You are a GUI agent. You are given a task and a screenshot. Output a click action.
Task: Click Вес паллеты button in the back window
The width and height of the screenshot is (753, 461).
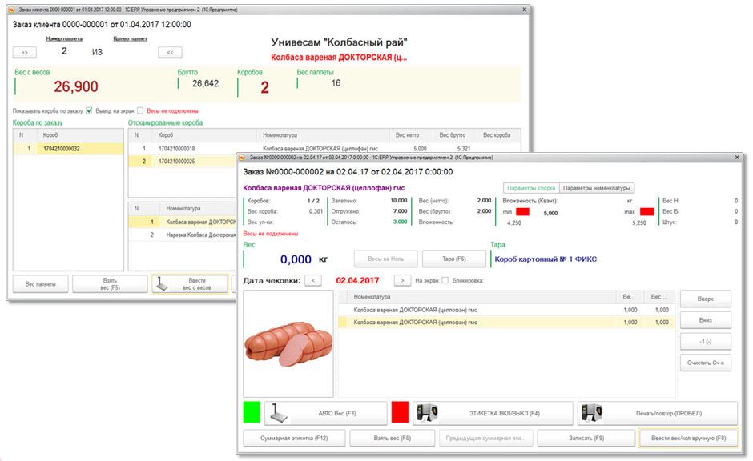tap(40, 284)
